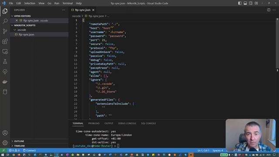Open the Source Control view
This screenshot has width=279, height=157.
(x=5, y=31)
